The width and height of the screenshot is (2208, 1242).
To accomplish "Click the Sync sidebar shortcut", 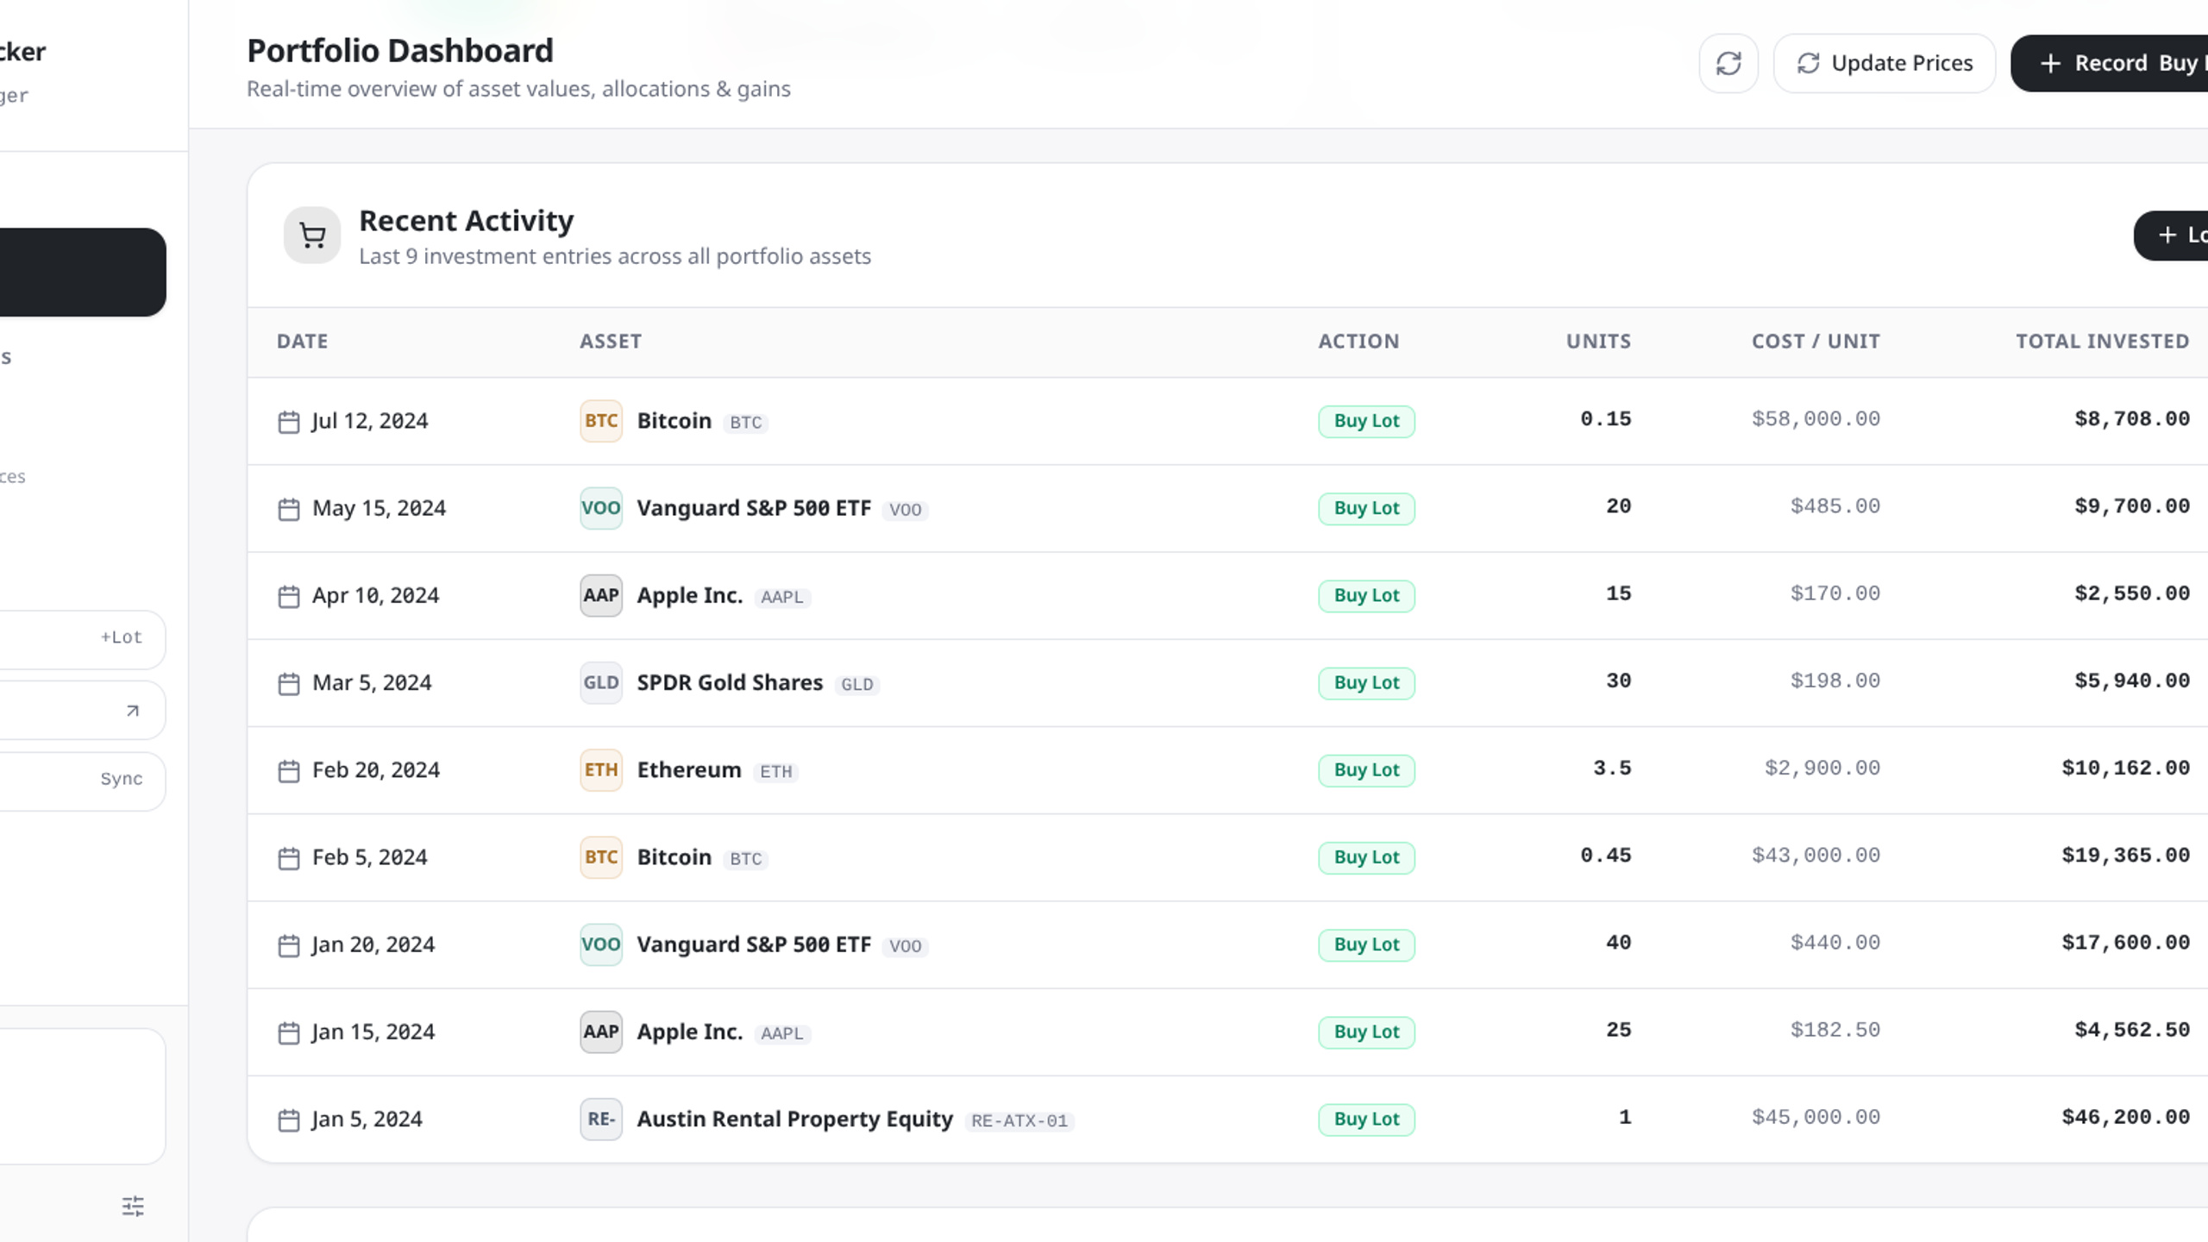I will click(83, 781).
